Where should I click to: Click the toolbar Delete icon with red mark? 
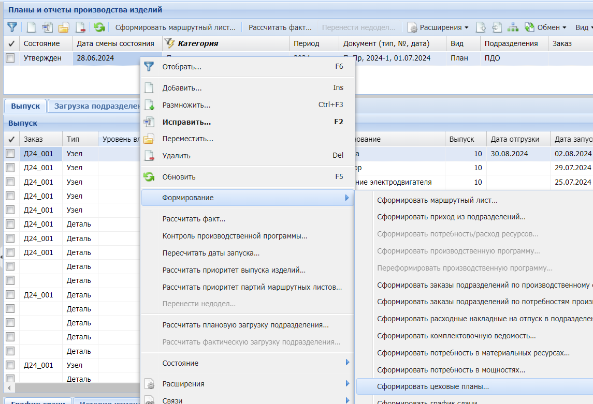pyautogui.click(x=80, y=27)
